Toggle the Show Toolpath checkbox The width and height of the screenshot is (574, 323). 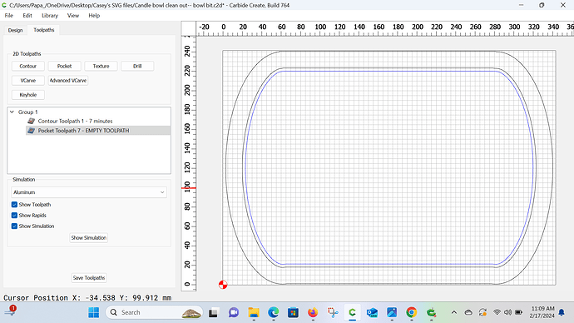pyautogui.click(x=14, y=204)
